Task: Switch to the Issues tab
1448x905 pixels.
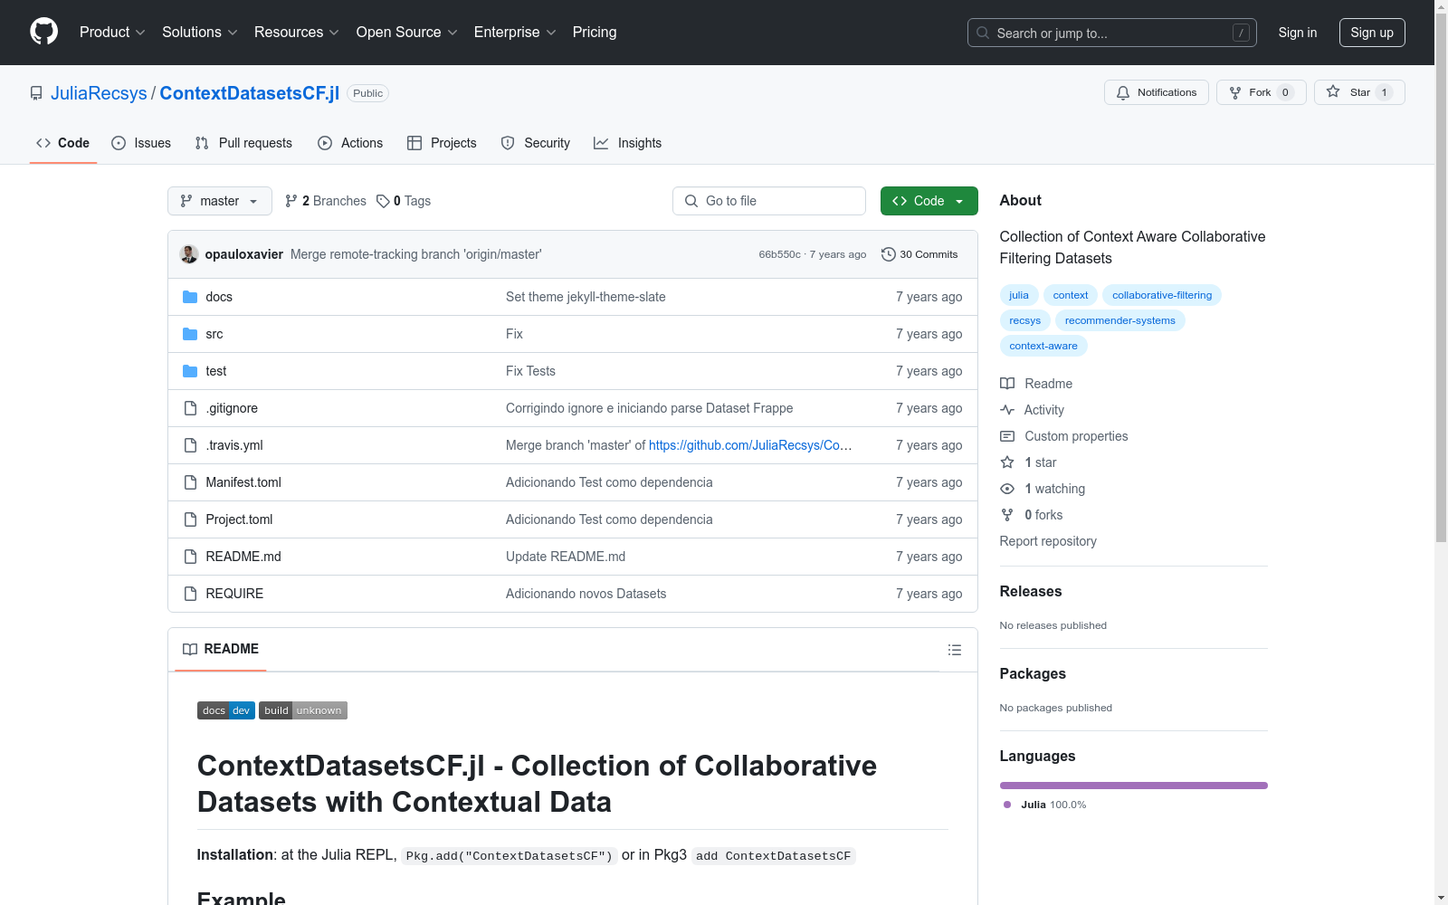Action: pos(141,143)
